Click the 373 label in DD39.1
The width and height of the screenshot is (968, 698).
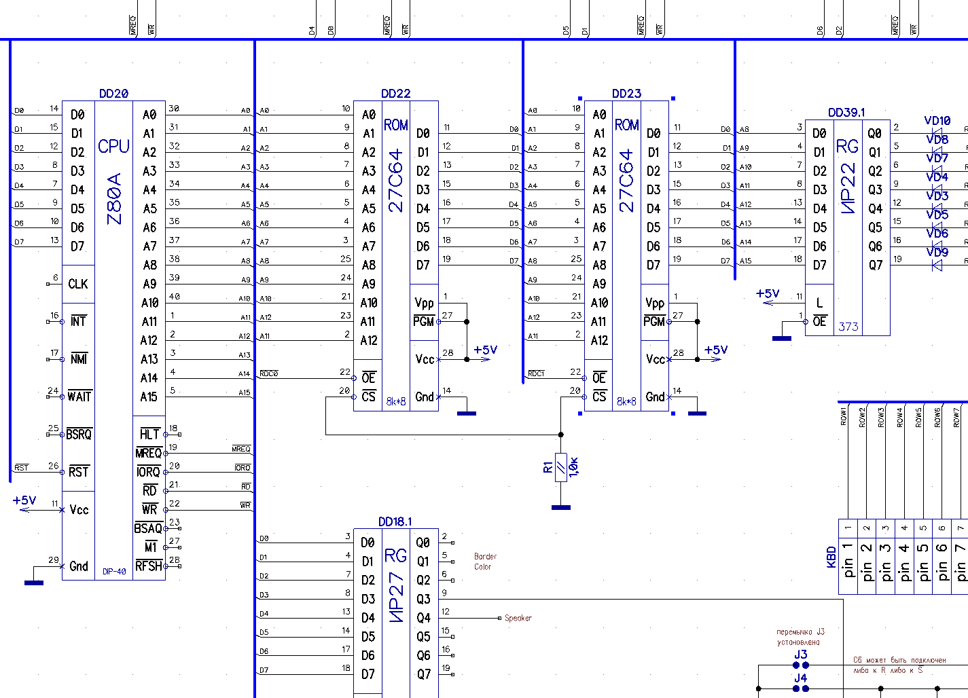(x=848, y=327)
